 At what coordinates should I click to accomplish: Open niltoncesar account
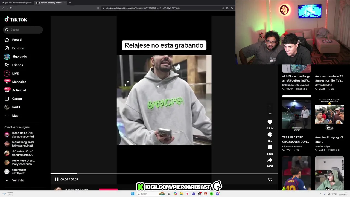point(19,172)
